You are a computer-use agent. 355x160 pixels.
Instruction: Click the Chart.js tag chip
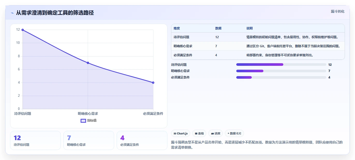(181, 133)
